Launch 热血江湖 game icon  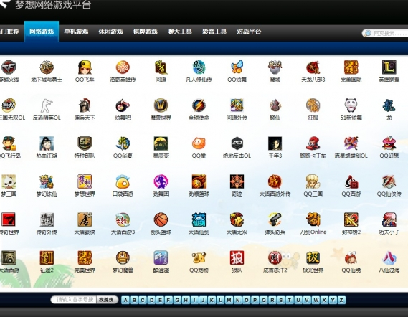(x=47, y=143)
